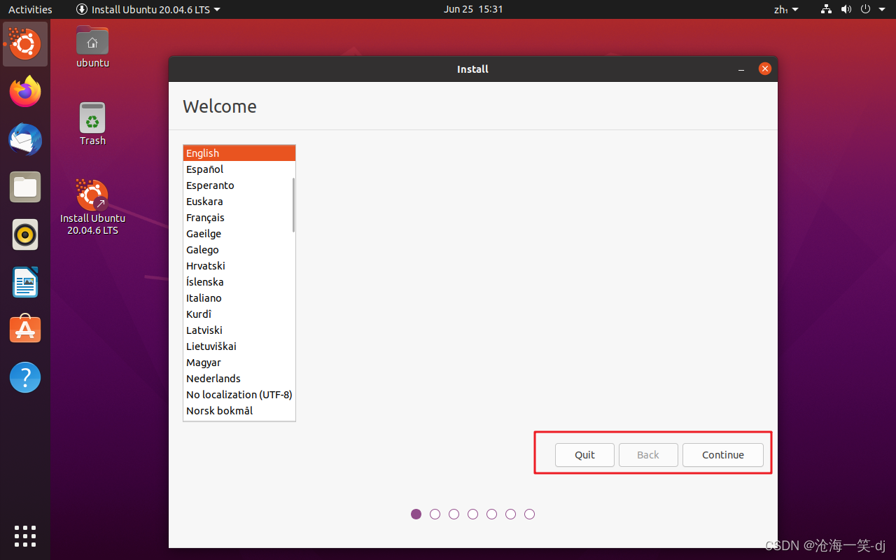Screen dimensions: 896x560
Task: Open Firefox from the dock
Action: pyautogui.click(x=25, y=92)
